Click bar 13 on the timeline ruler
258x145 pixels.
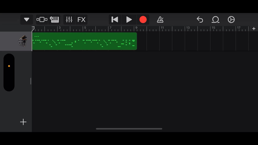pyautogui.click(x=188, y=28)
